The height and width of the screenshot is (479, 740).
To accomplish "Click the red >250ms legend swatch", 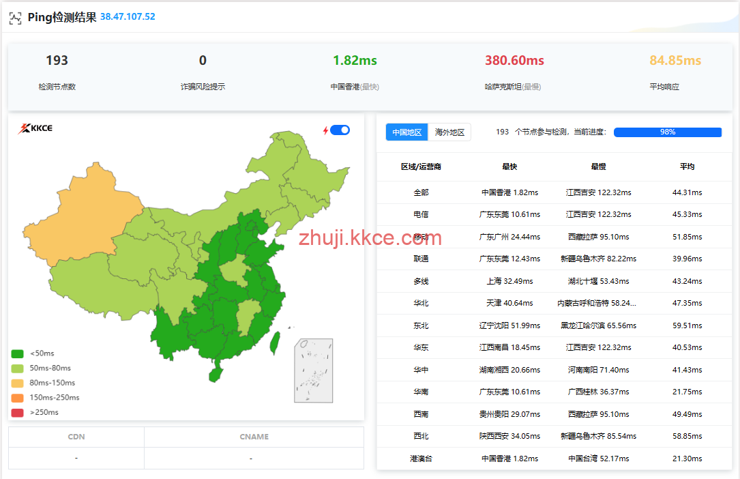I will 18,412.
